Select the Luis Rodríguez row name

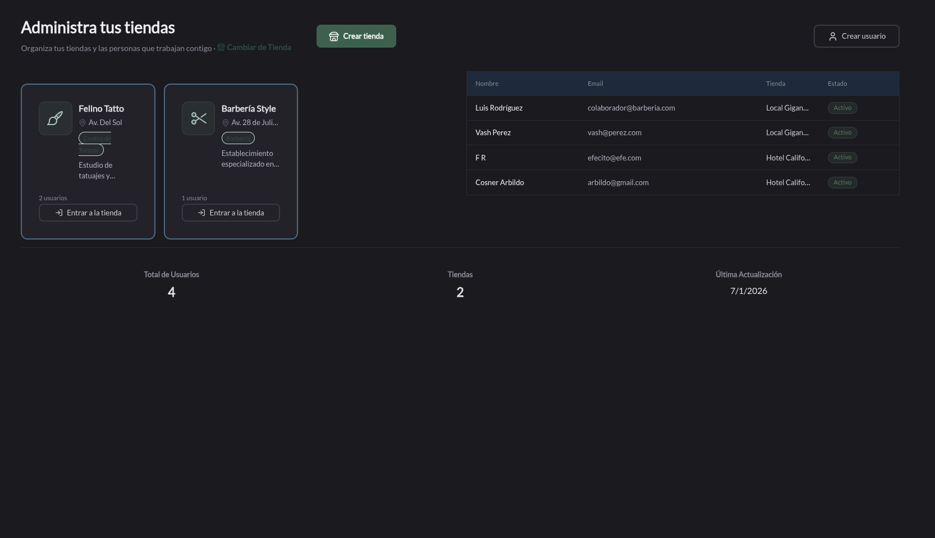coord(499,108)
